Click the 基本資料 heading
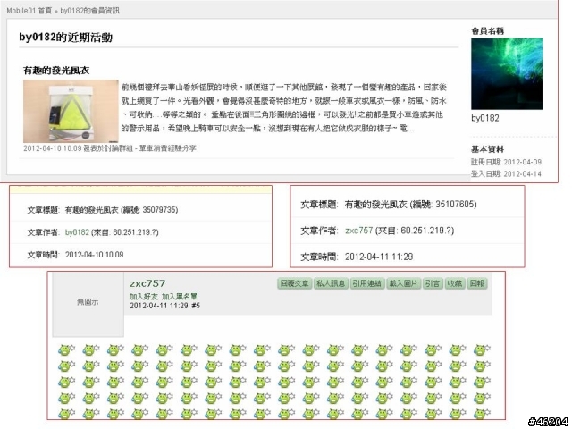The image size is (572, 429). [487, 149]
